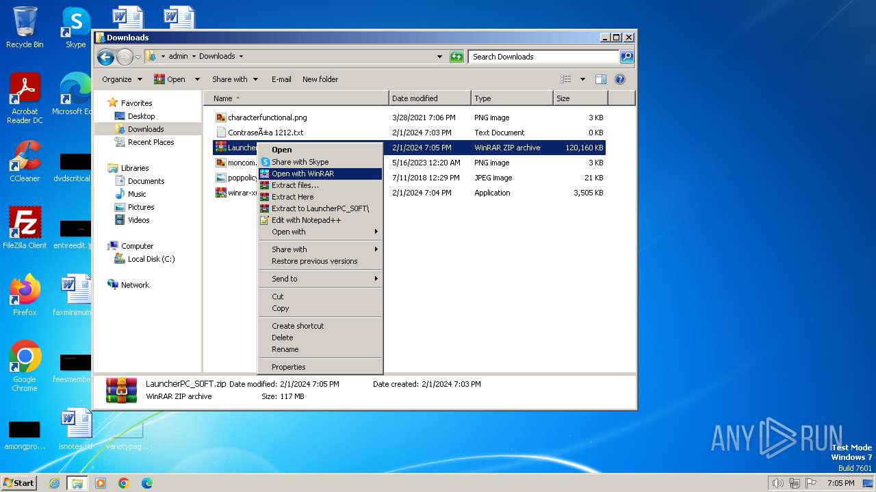Choose Create shortcut in context menu
Screen dimensions: 876x492
point(320,326)
